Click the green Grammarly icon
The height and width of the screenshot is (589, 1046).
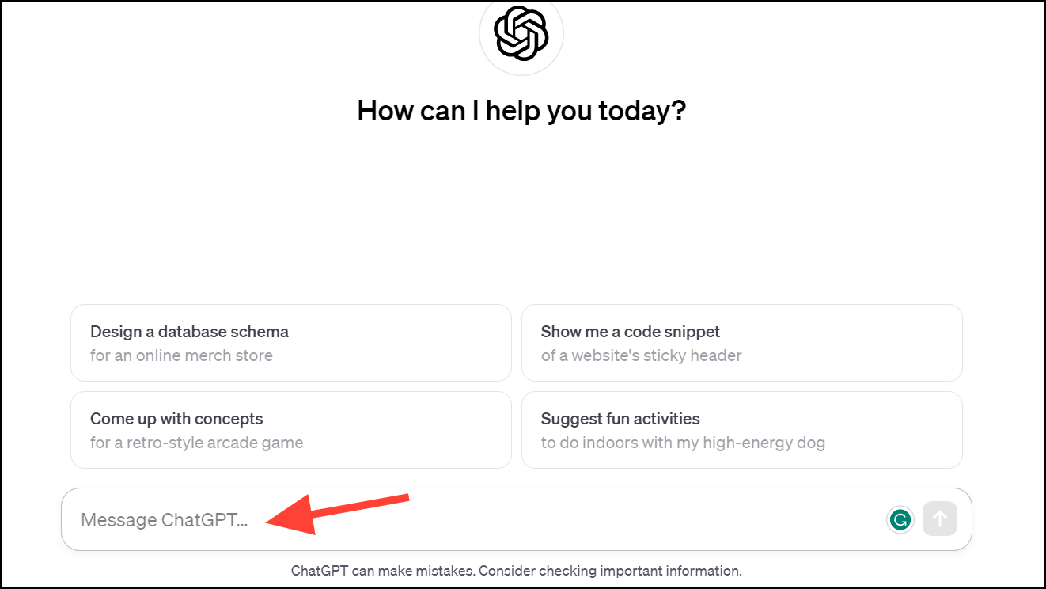tap(900, 519)
